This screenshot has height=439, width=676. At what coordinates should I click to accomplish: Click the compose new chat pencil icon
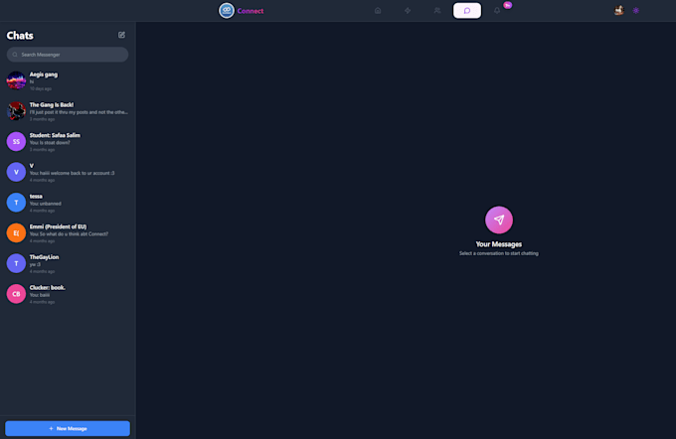click(x=121, y=35)
